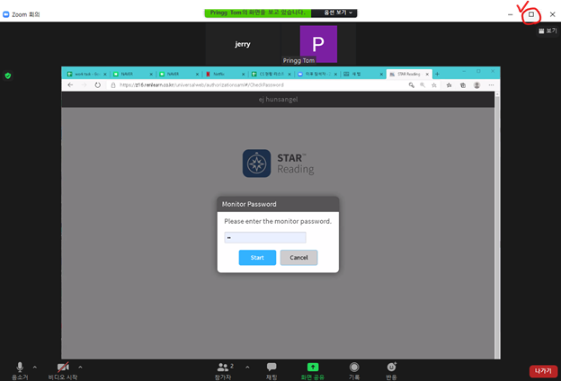Open the participants (참가자) panel
Screen dimensions: 561x381
pos(225,370)
